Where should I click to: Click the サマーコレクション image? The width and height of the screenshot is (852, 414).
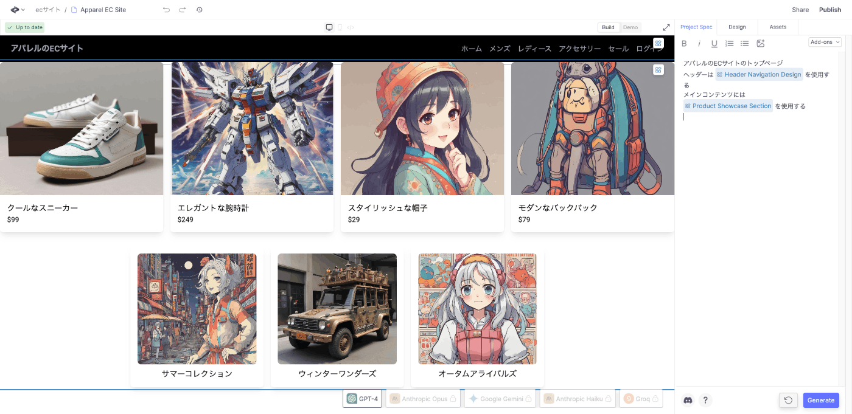[197, 309]
